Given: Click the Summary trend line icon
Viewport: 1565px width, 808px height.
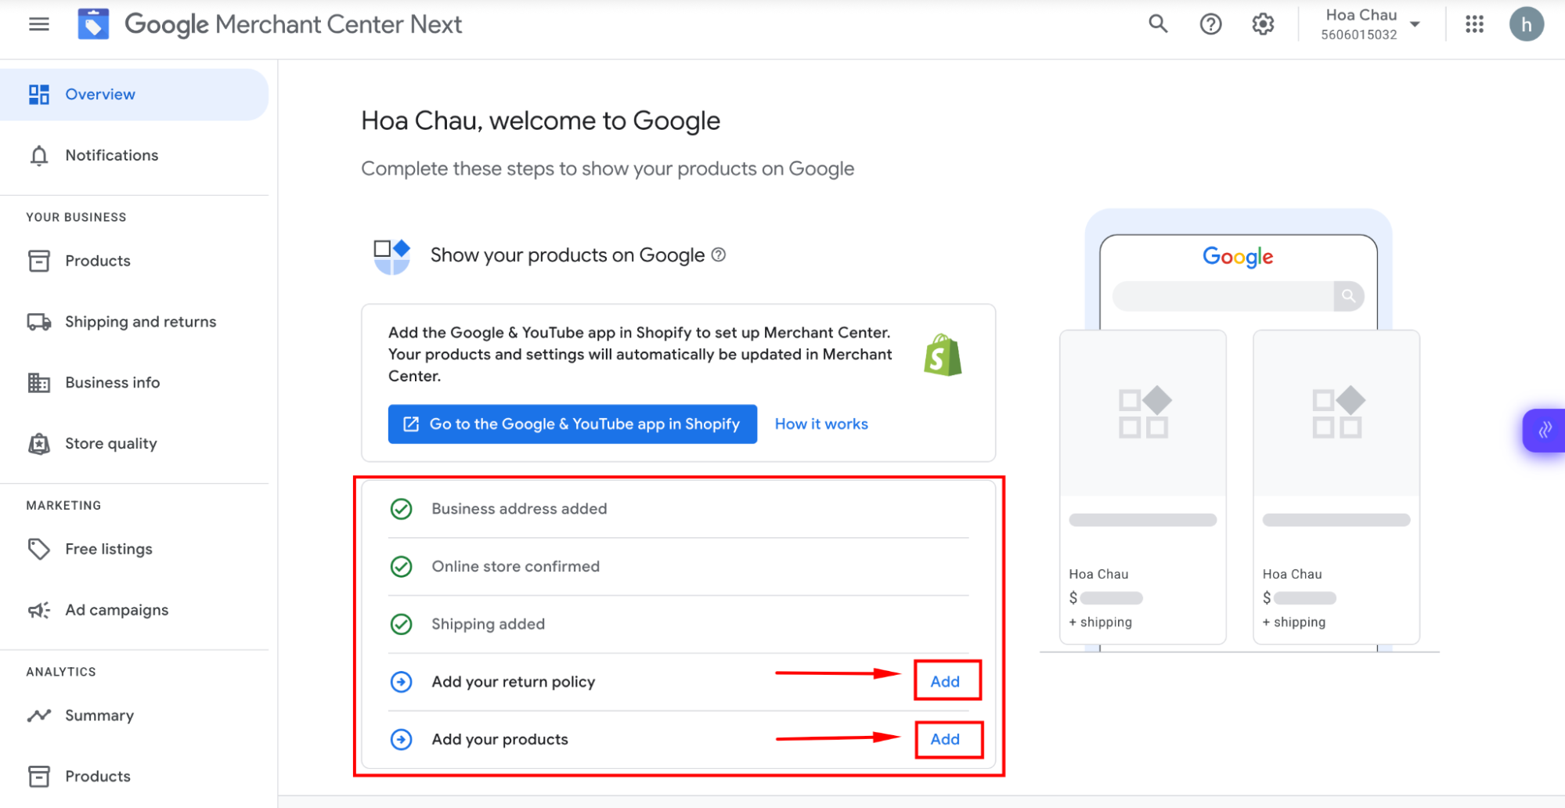Looking at the screenshot, I should [x=38, y=716].
